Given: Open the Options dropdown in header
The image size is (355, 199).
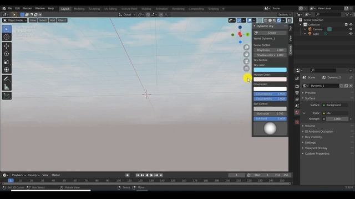Looking at the screenshot, I should pyautogui.click(x=285, y=15).
